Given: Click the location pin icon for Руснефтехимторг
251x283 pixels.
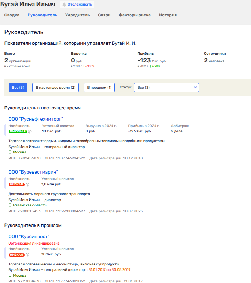Looking at the screenshot, I should 10,152.
